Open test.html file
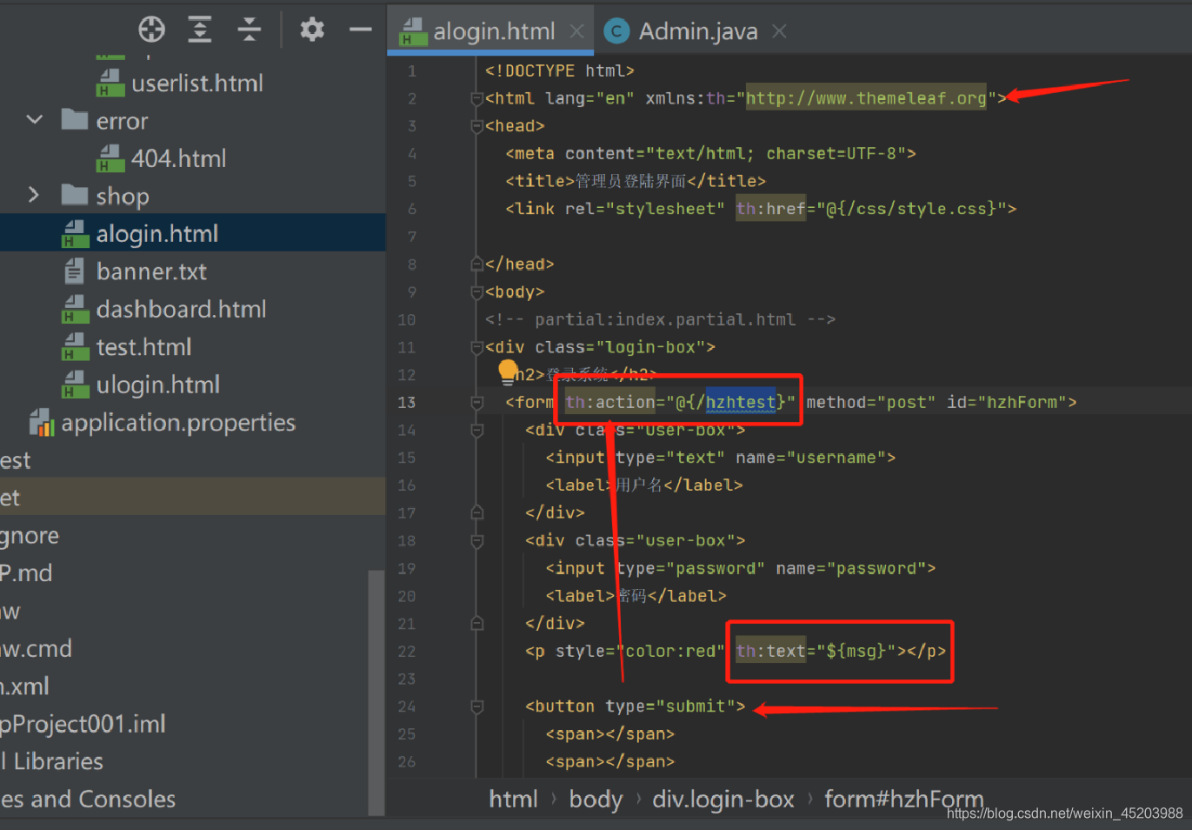1192x830 pixels. 143,347
